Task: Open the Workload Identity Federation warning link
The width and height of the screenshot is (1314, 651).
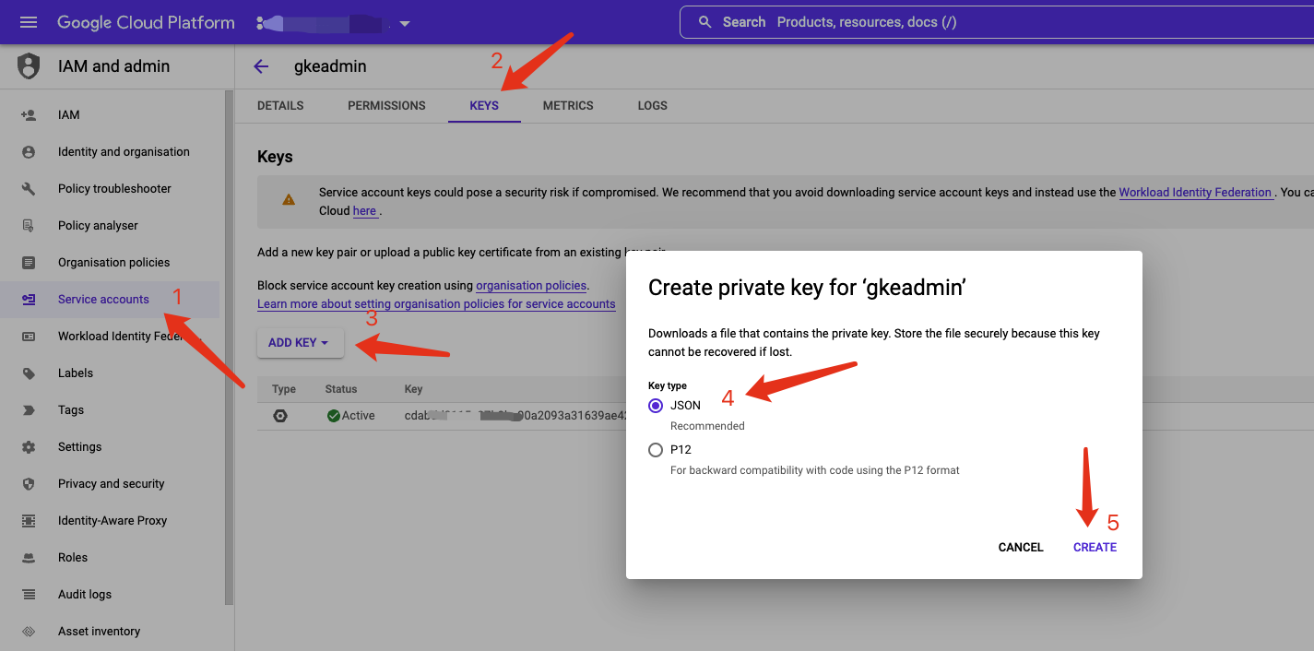Action: tap(1196, 192)
